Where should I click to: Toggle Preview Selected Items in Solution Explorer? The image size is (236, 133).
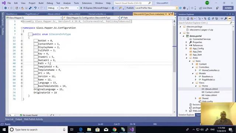[229, 18]
